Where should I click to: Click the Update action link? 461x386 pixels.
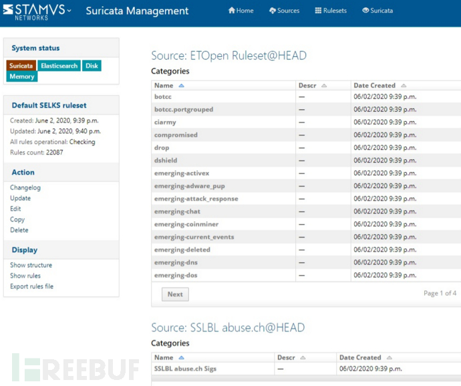click(x=20, y=198)
